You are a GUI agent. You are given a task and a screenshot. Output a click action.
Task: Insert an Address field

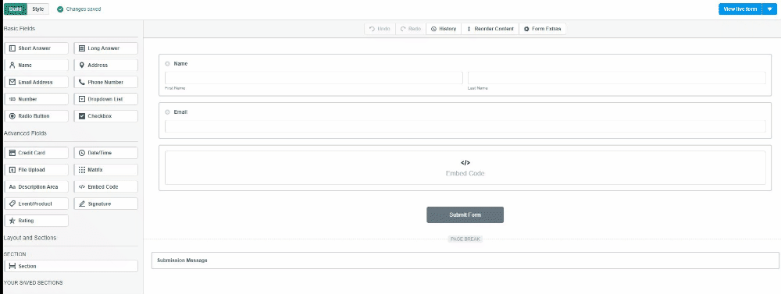pos(106,66)
